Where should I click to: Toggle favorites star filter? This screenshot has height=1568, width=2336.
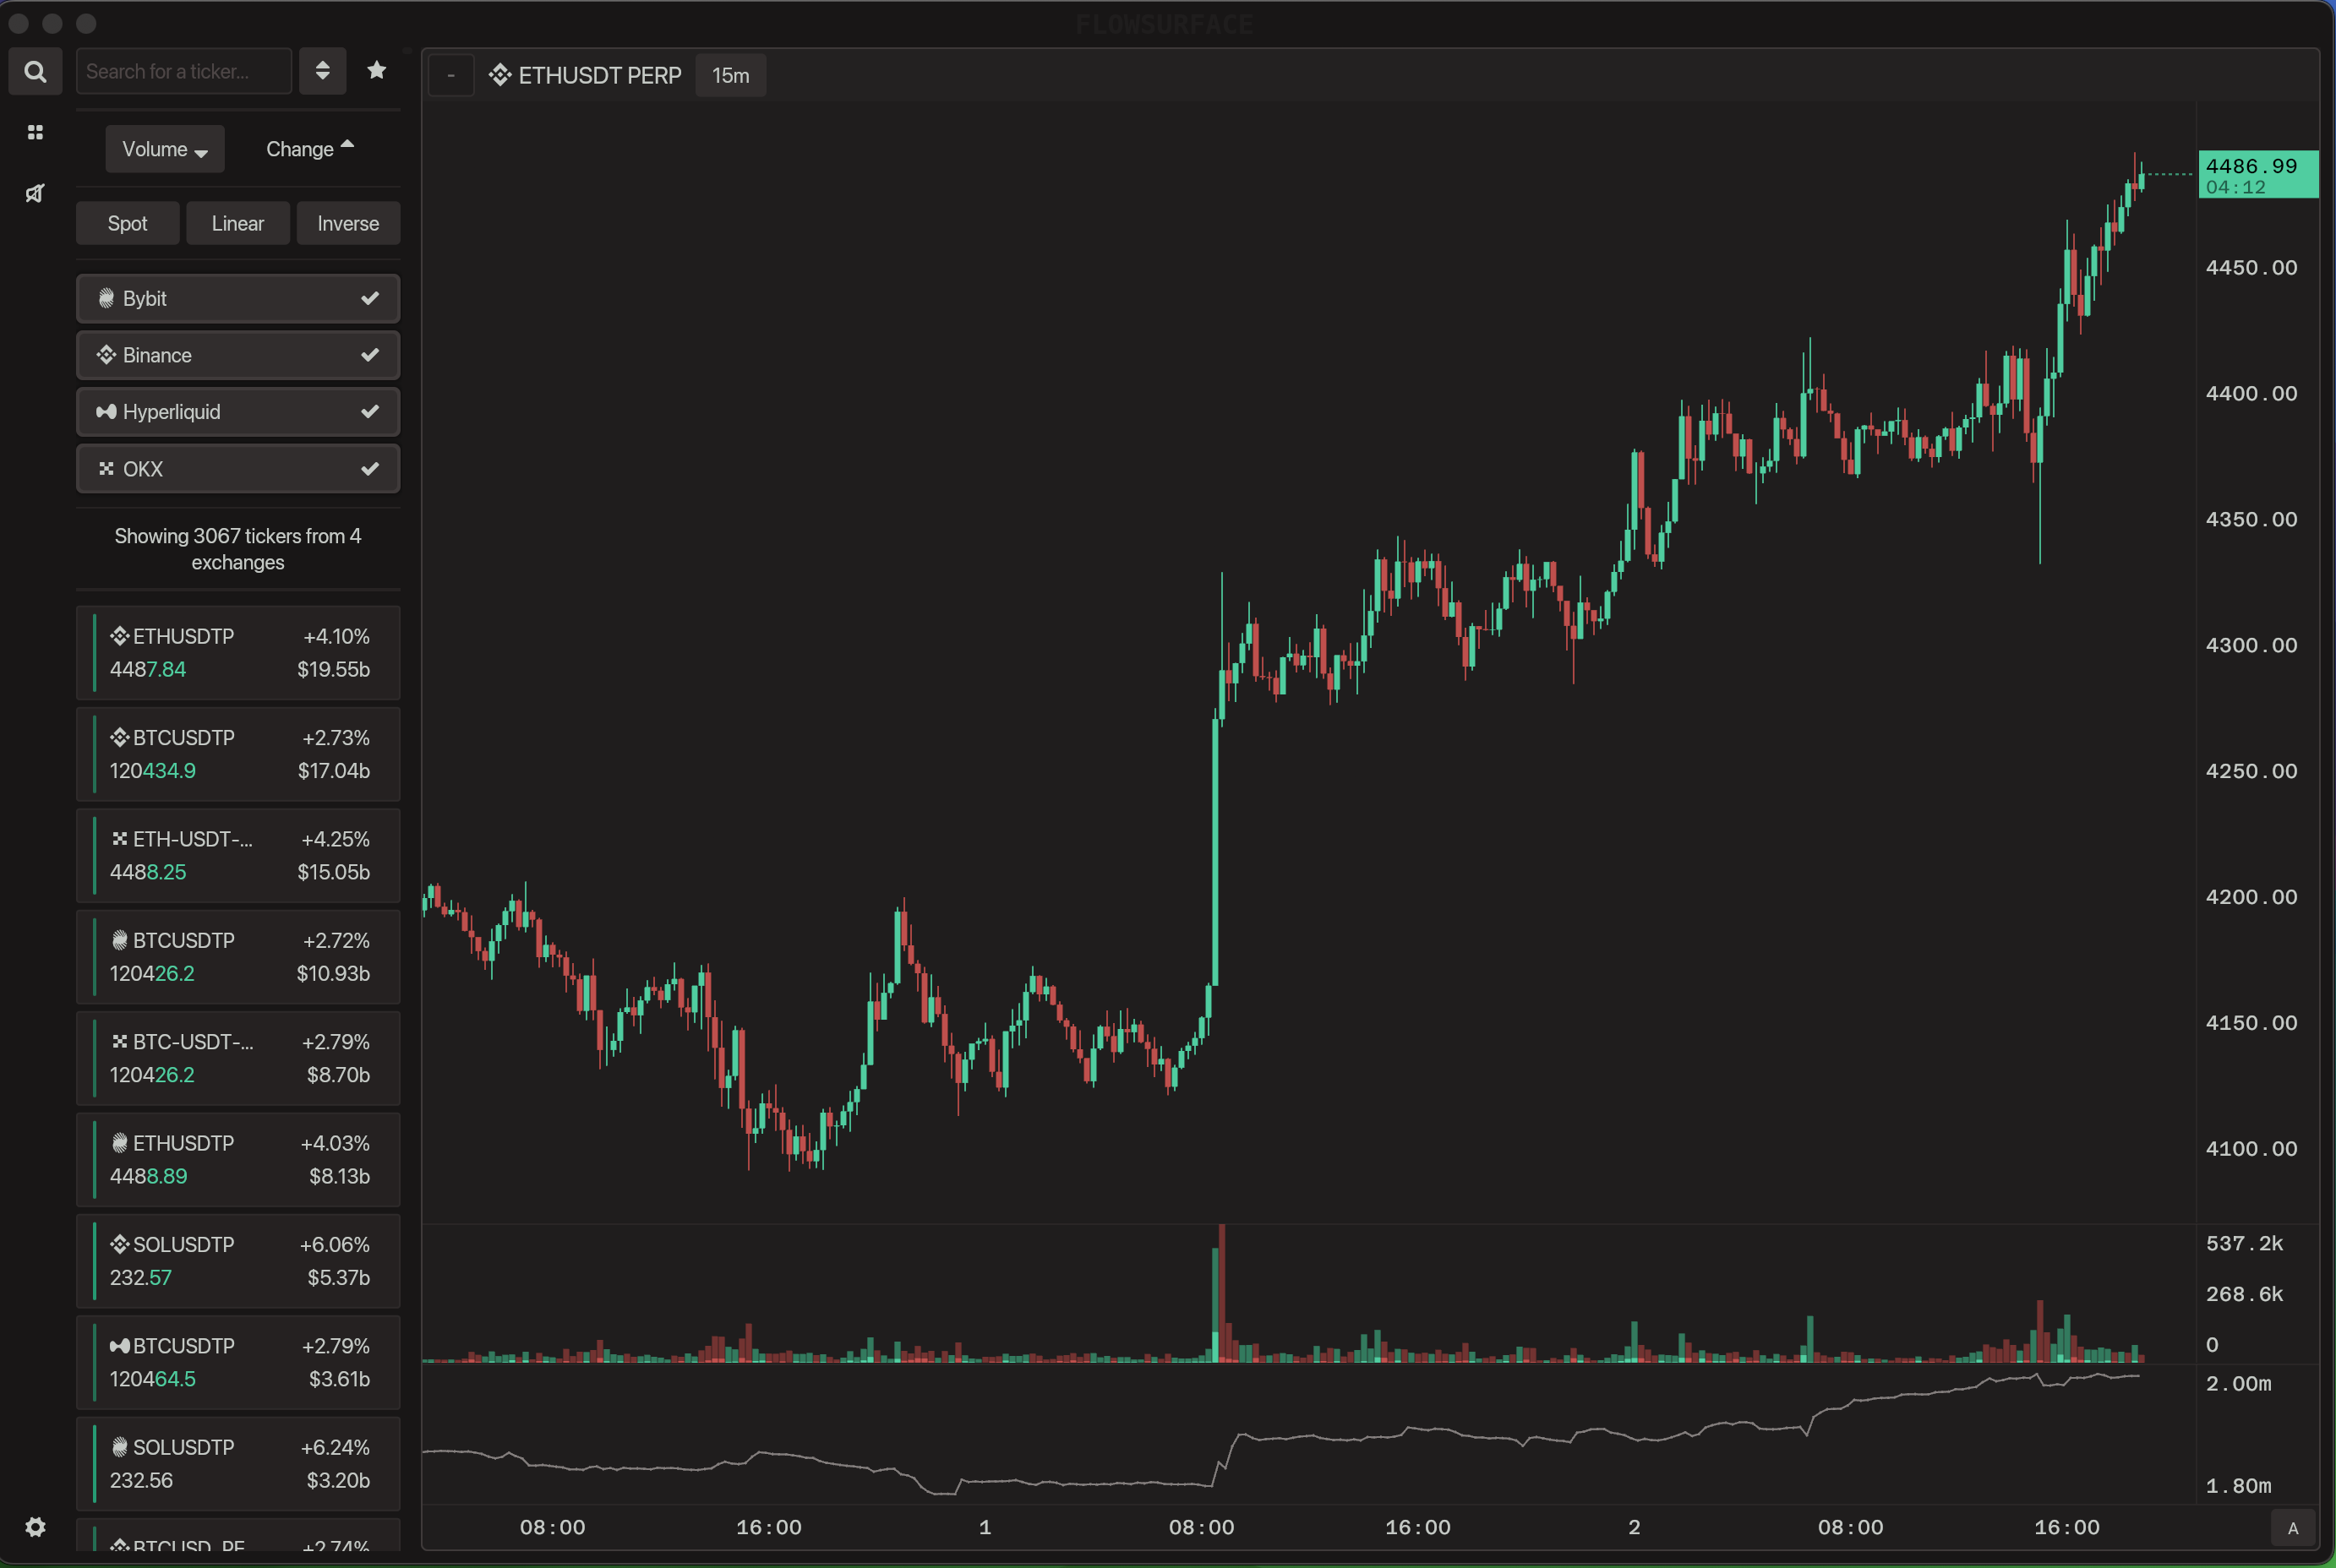coord(376,70)
